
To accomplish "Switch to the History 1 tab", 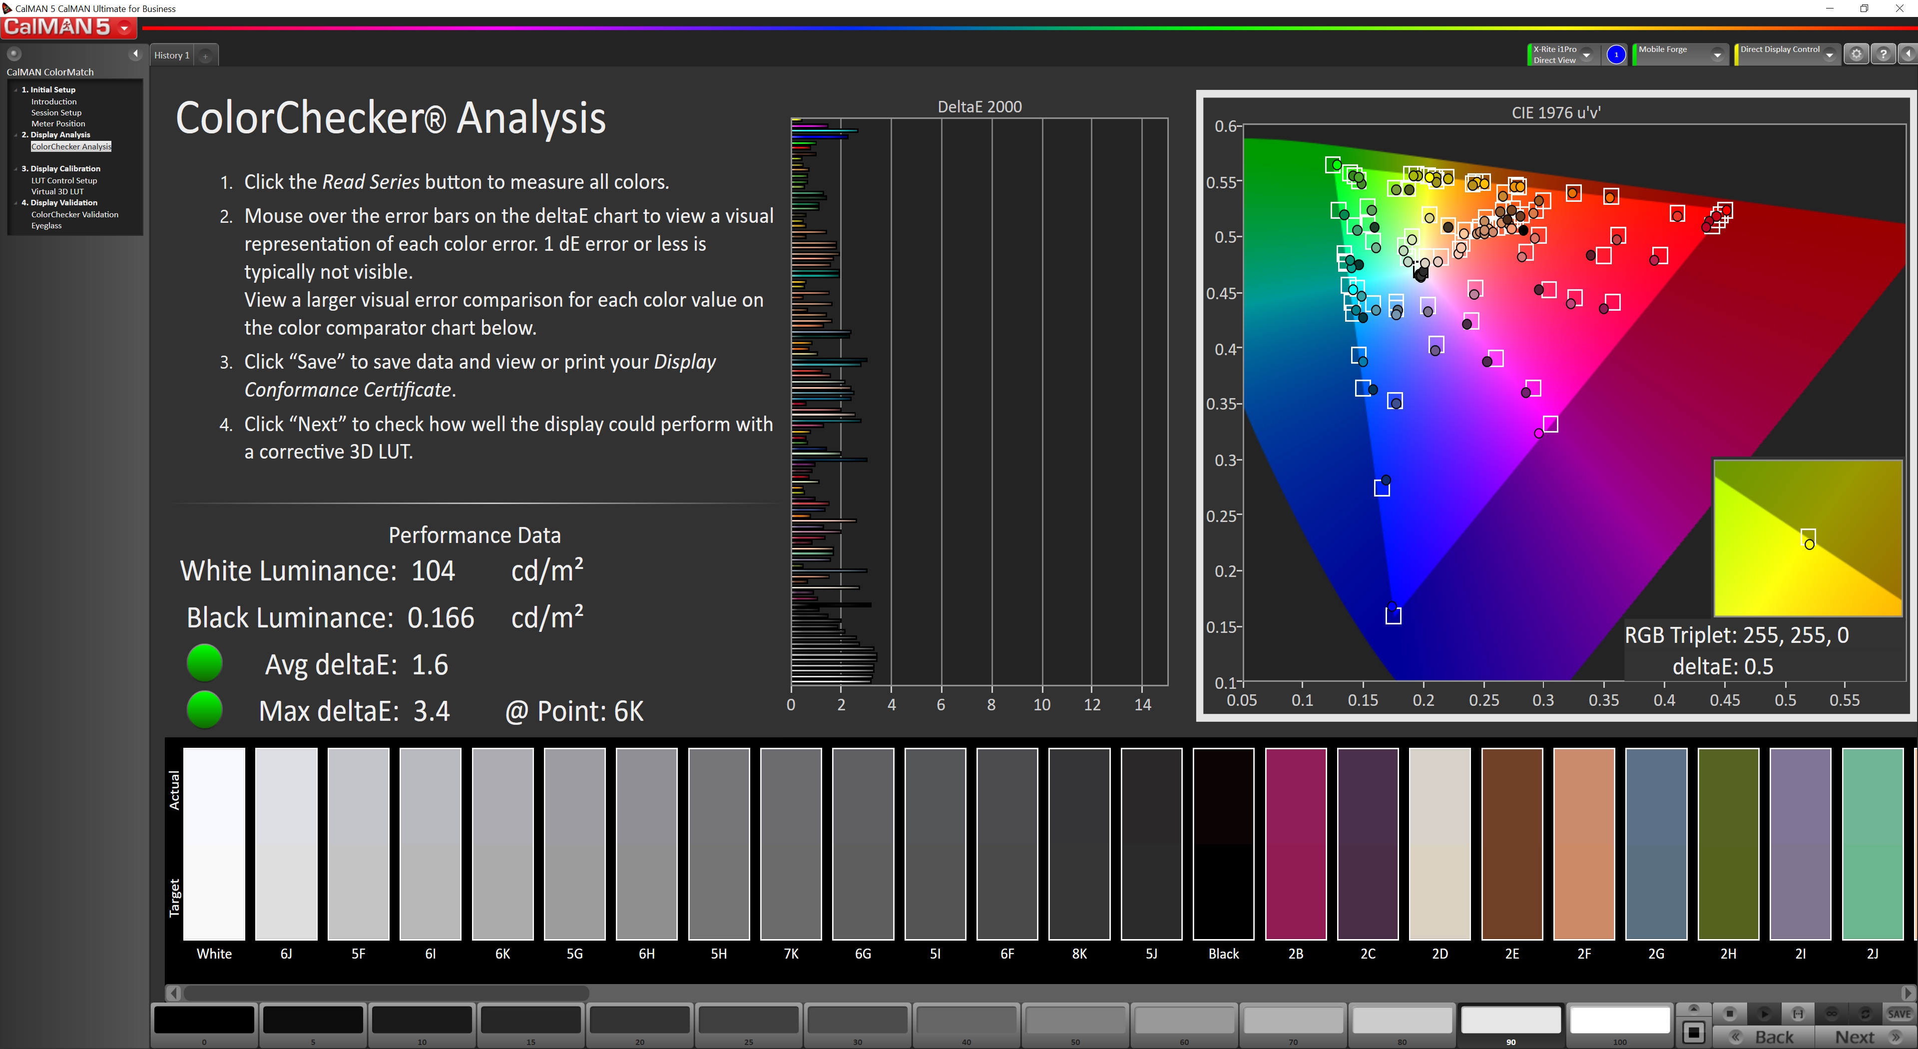I will [x=172, y=55].
